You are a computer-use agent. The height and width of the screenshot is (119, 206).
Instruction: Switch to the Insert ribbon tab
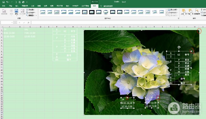(x=17, y=5)
